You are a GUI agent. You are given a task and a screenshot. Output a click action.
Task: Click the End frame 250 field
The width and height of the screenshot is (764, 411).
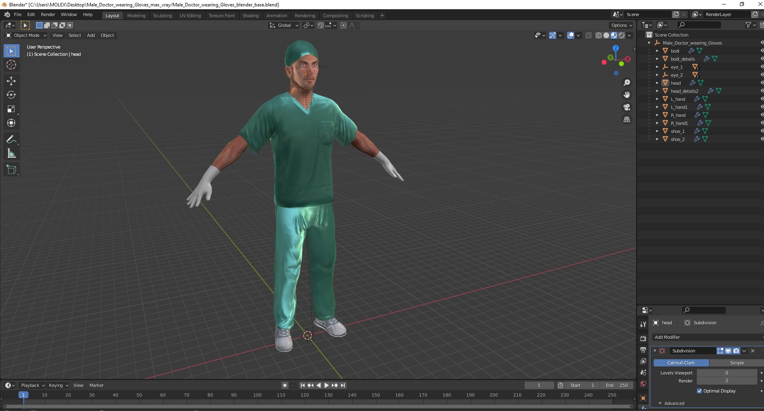(x=617, y=385)
